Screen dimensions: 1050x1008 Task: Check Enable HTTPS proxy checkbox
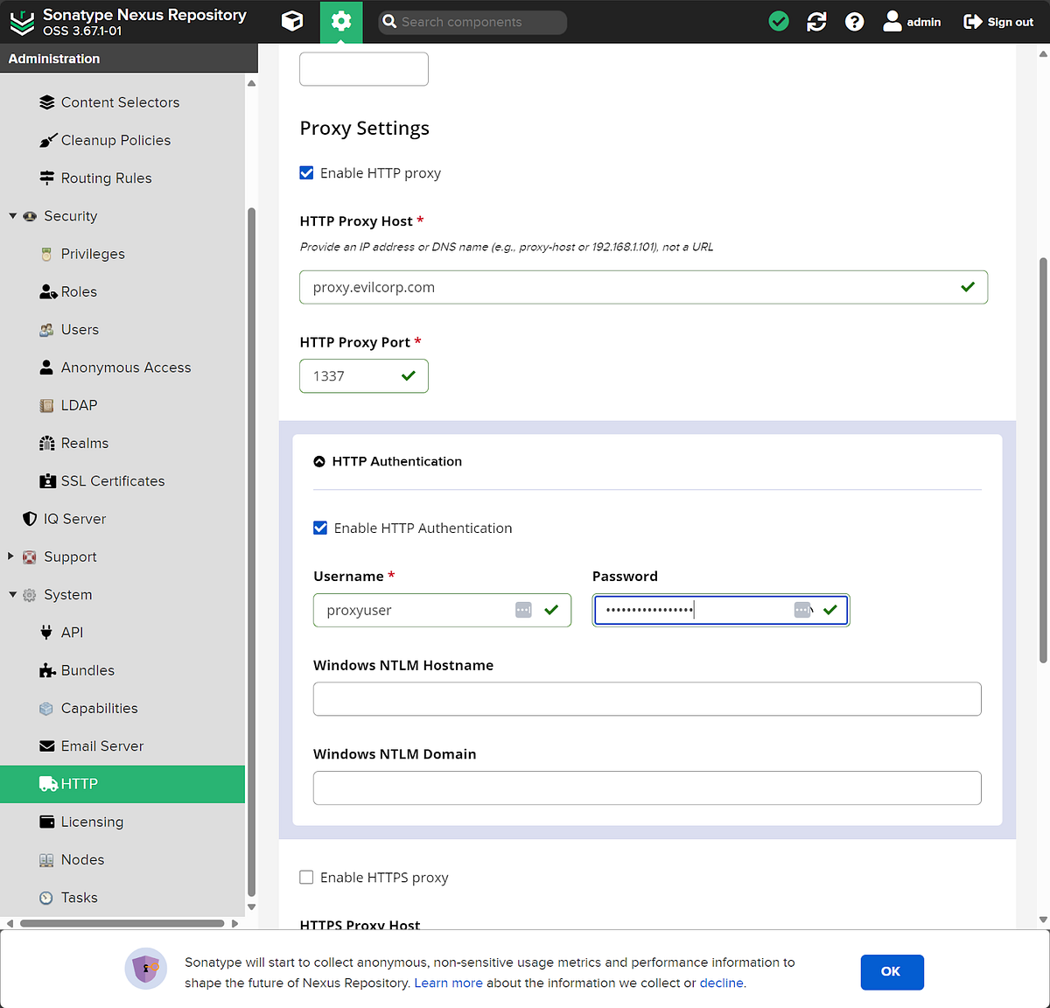click(x=306, y=877)
